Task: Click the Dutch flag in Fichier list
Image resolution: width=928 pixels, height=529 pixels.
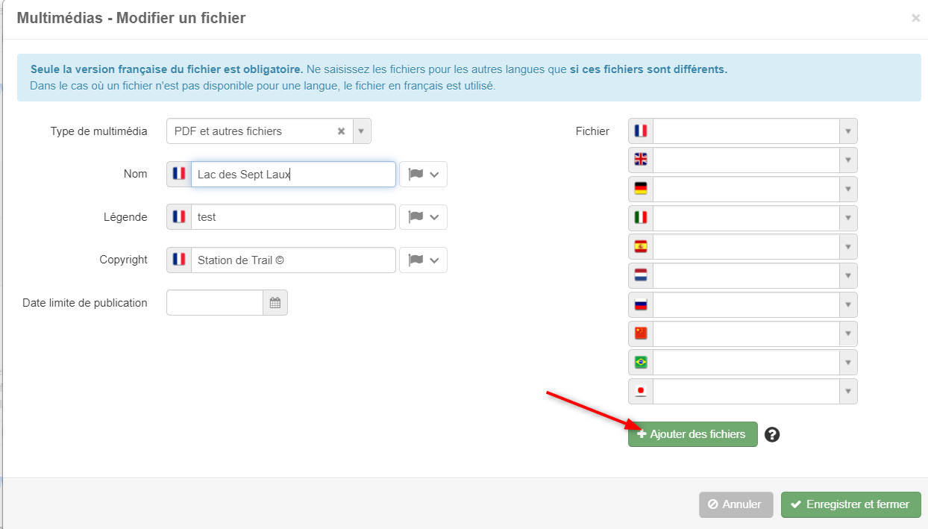Action: (641, 275)
